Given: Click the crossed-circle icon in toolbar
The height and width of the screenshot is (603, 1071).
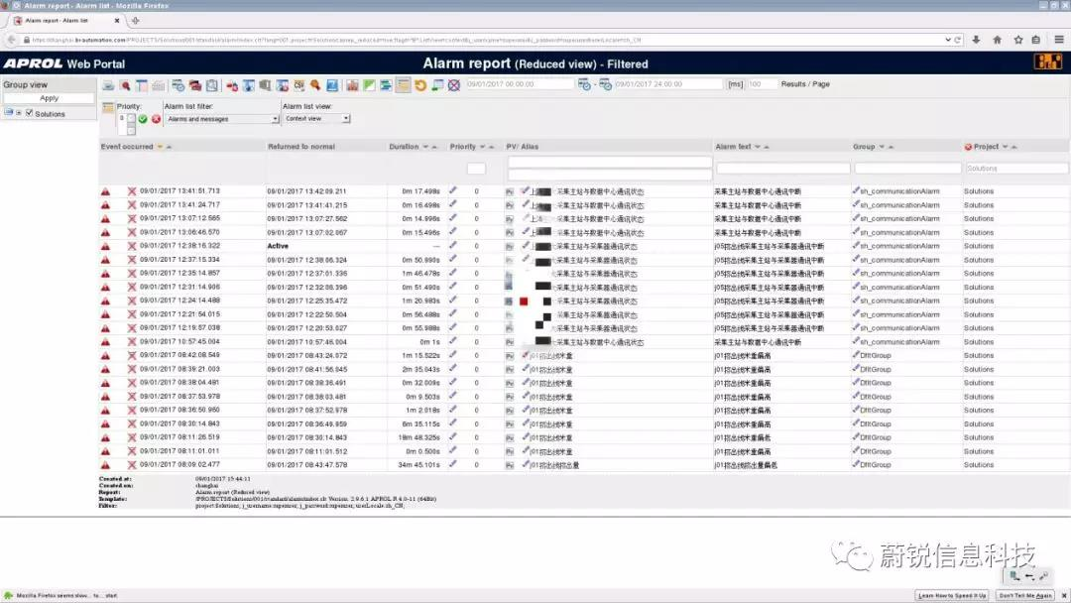Looking at the screenshot, I should 453,85.
